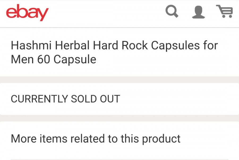
Task: Click the More items related to this product heading
Action: click(96, 138)
